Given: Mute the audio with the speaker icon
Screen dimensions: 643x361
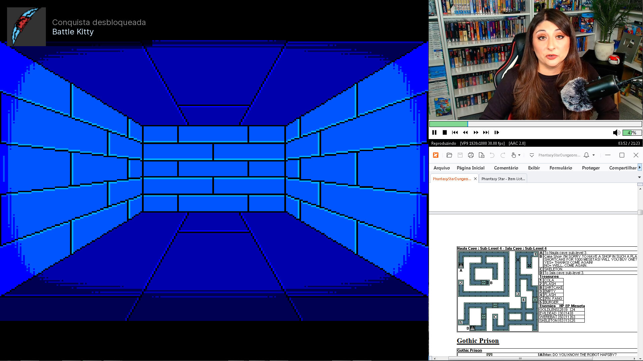Looking at the screenshot, I should coord(616,133).
